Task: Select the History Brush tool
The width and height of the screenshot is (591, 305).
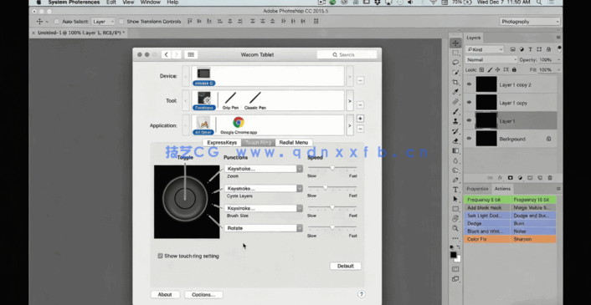Action: 455,131
